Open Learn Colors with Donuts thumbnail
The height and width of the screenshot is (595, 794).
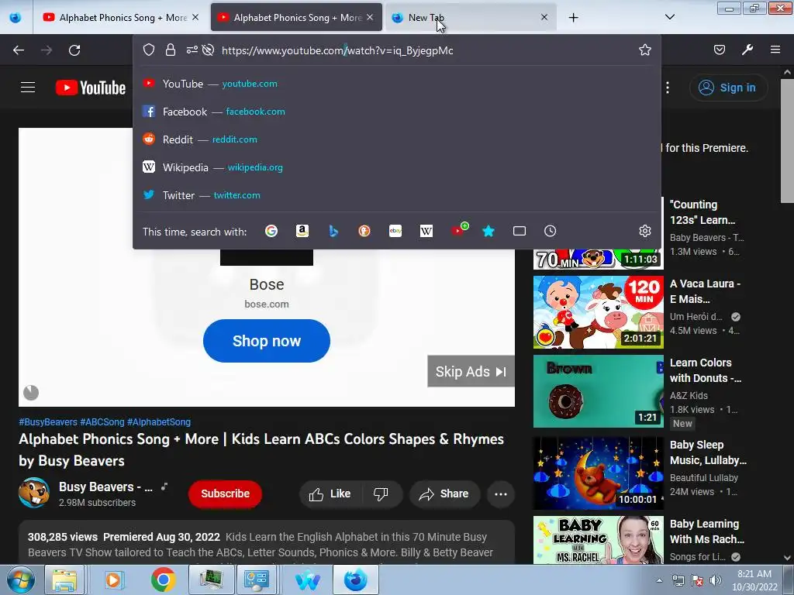(598, 391)
